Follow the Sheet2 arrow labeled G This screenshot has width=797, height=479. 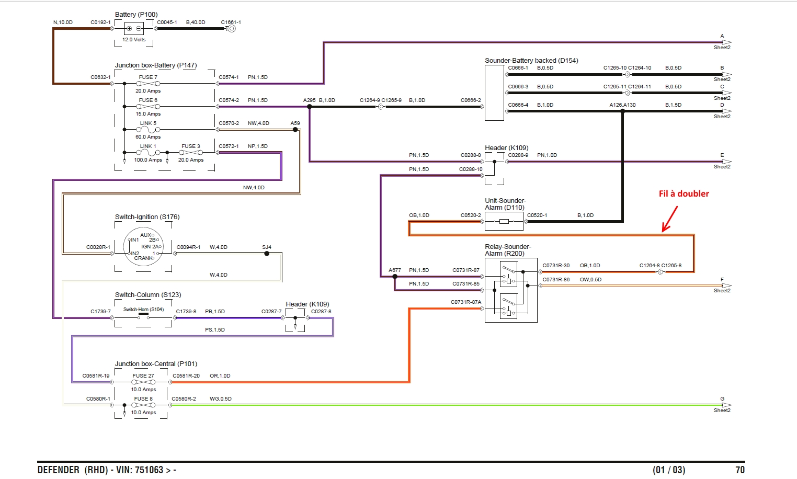click(x=725, y=405)
